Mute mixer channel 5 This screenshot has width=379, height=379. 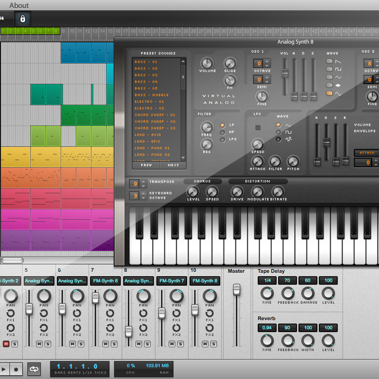pyautogui.click(x=39, y=344)
